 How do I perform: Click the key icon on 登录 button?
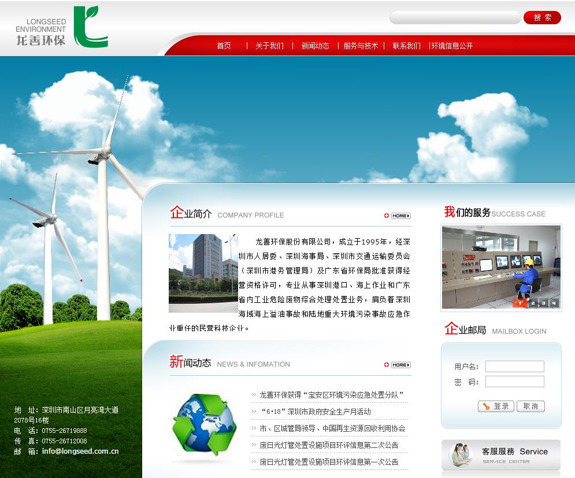(486, 406)
